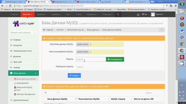186x104 pixels.
Task: Open Яндекс bookmark
Action: point(29,10)
